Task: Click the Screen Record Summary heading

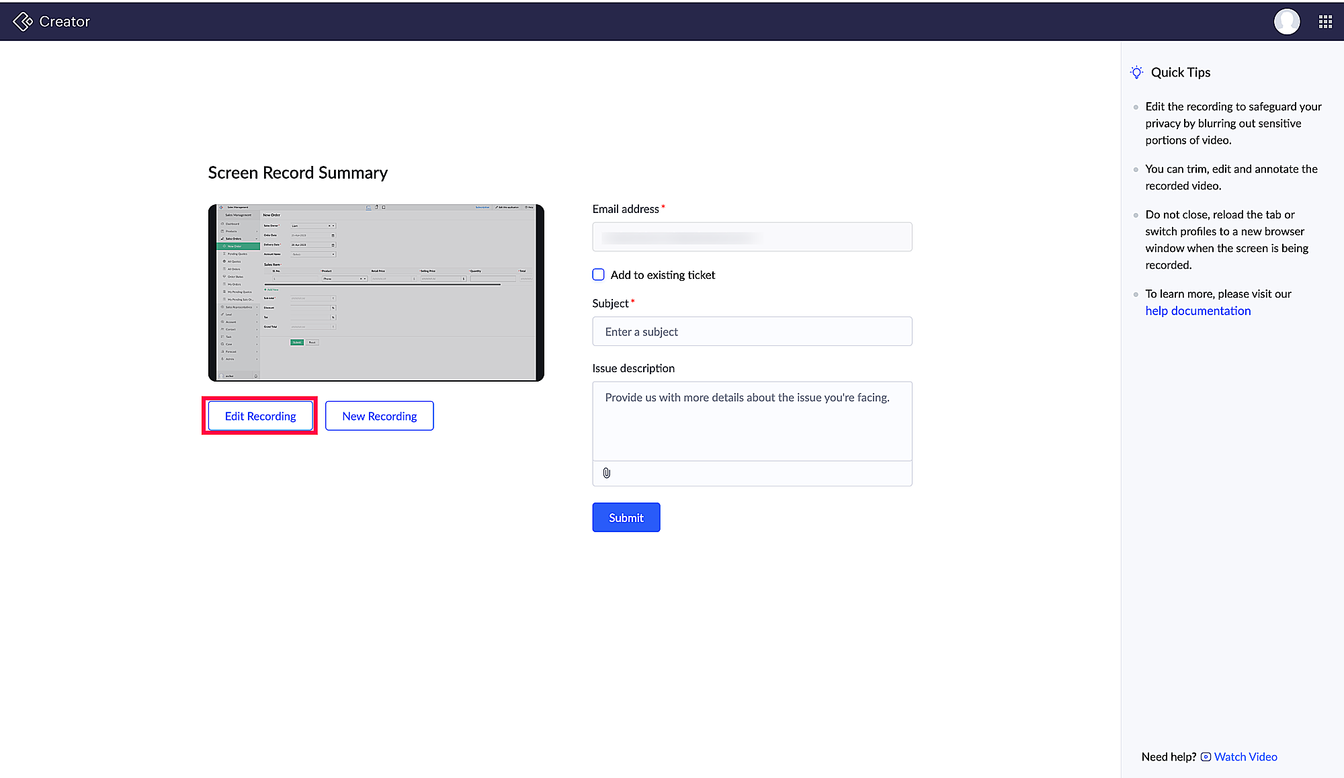Action: (x=298, y=173)
